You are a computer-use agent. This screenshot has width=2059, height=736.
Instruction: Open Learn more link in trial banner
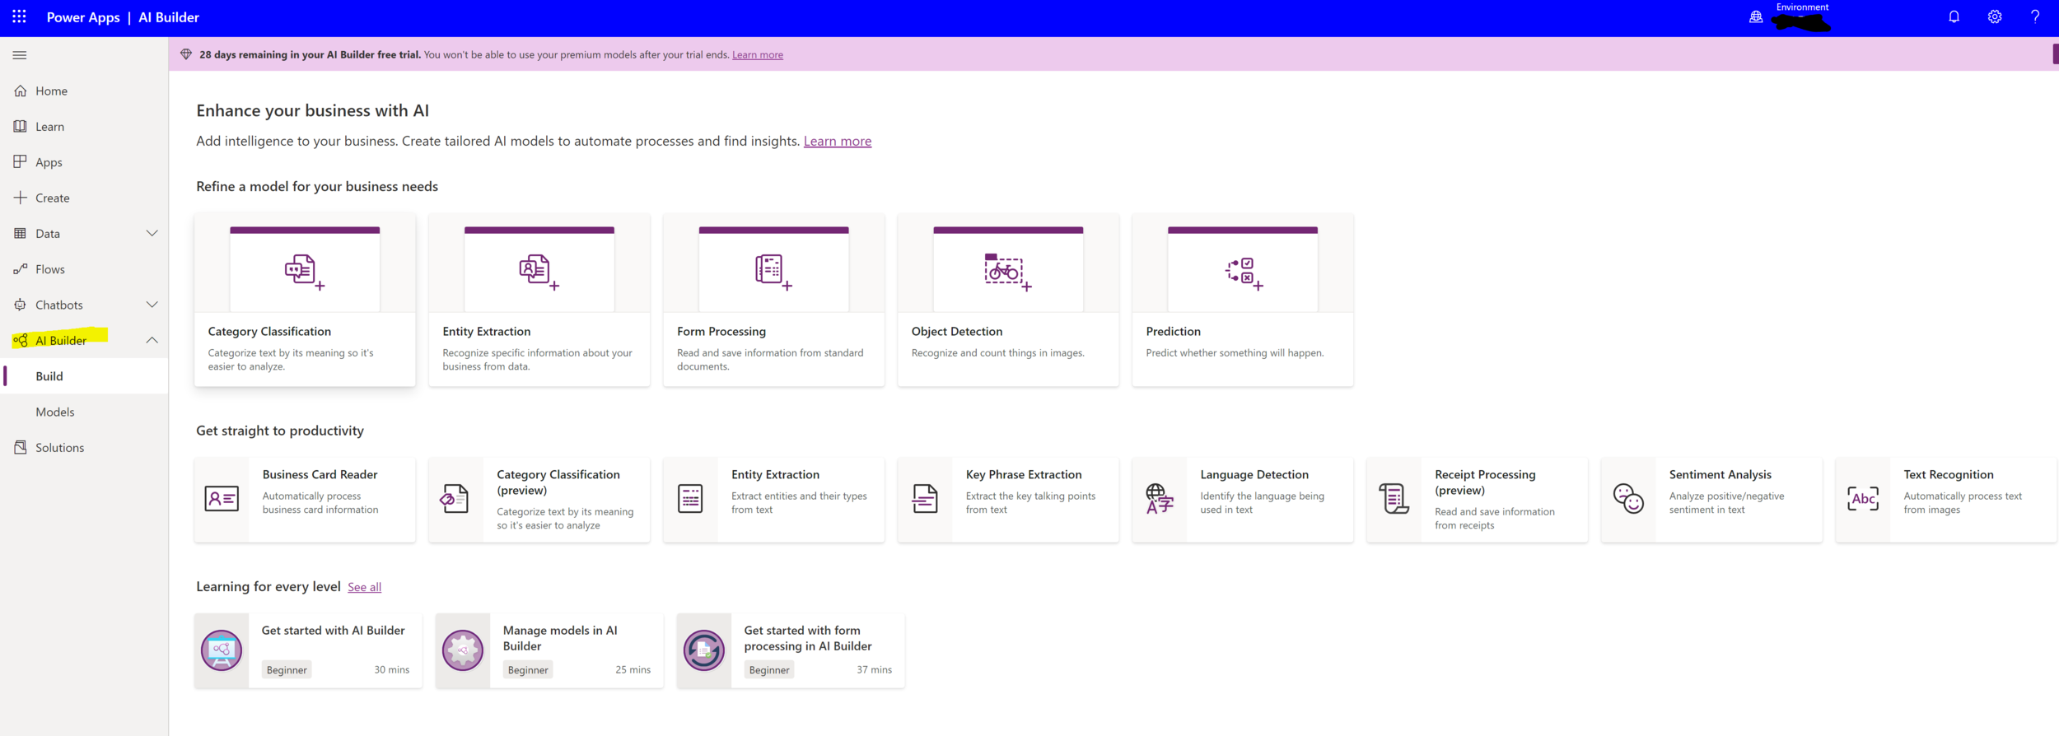tap(757, 55)
